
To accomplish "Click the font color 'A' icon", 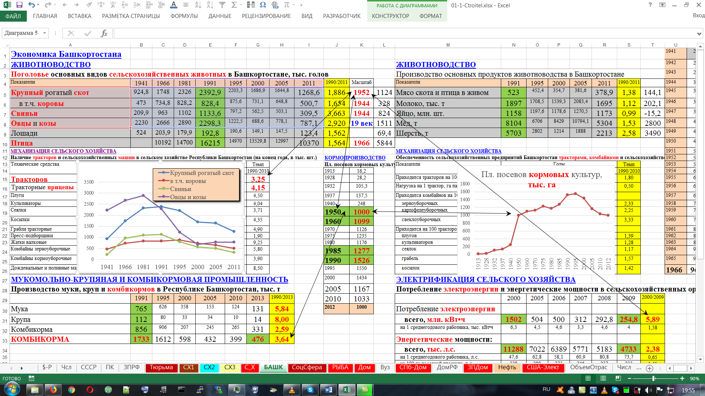I will pyautogui.click(x=174, y=5).
